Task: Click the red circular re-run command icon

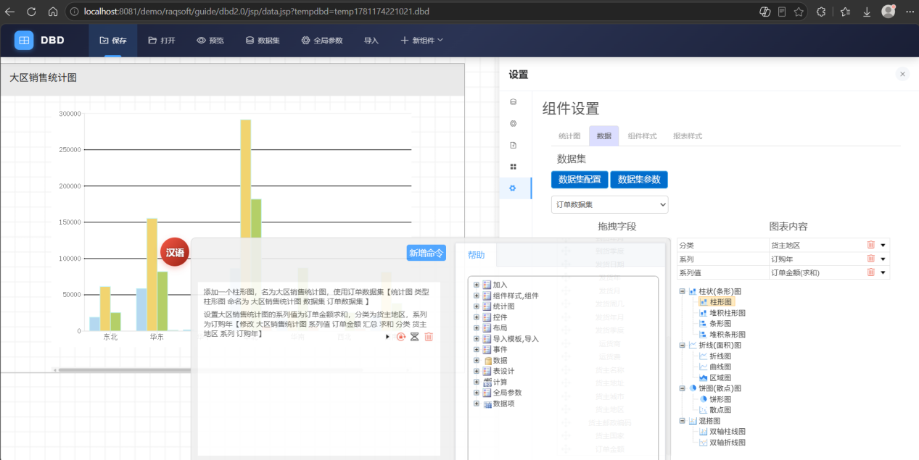Action: tap(400, 337)
